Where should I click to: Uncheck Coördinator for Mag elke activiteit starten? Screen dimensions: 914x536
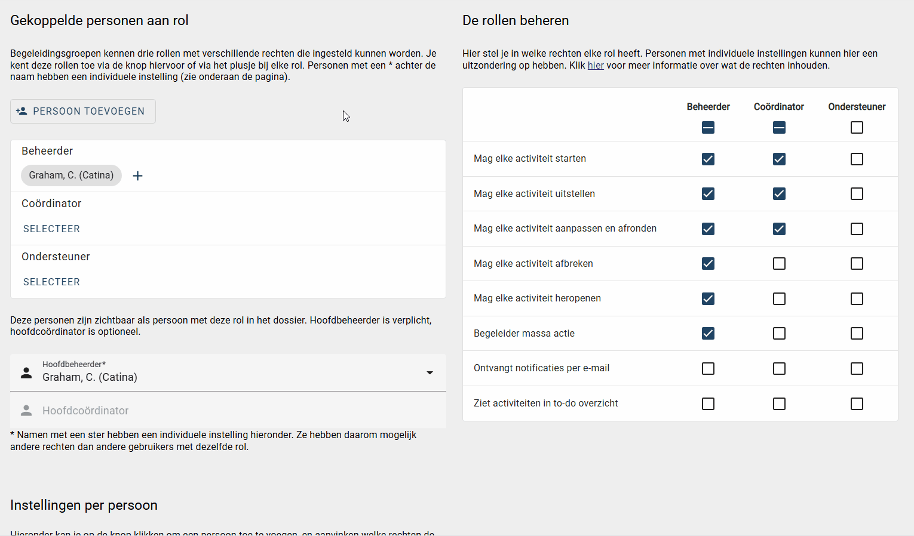779,159
